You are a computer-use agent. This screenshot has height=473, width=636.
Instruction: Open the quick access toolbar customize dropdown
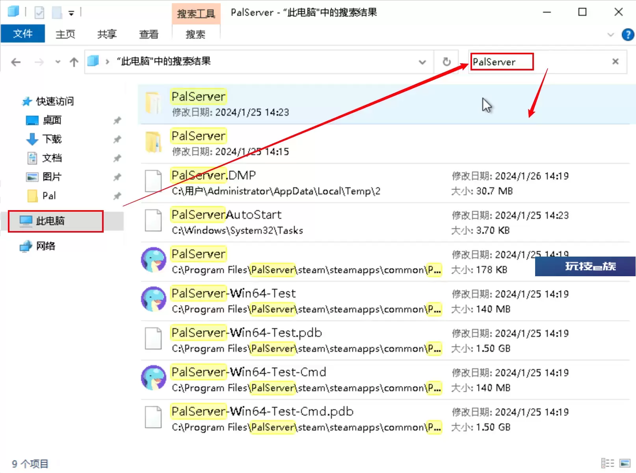coord(71,13)
